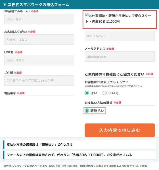Click the caption 次世代スマホワークの申込ページより

[76, 166]
